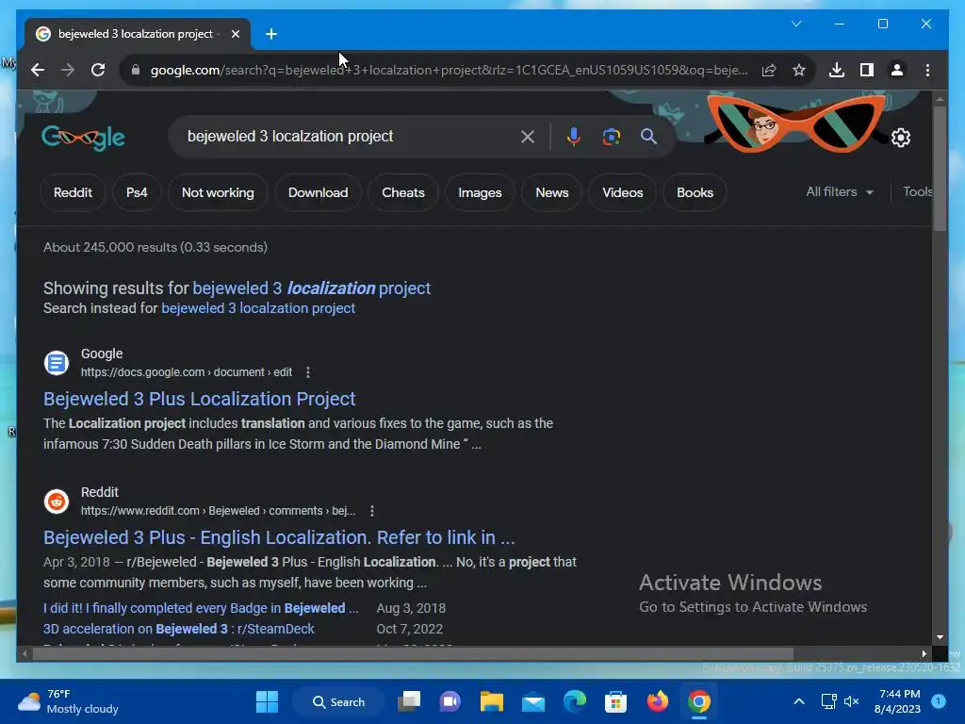Show hidden system tray icons chevron
Viewport: 965px width, 724px height.
click(x=799, y=701)
